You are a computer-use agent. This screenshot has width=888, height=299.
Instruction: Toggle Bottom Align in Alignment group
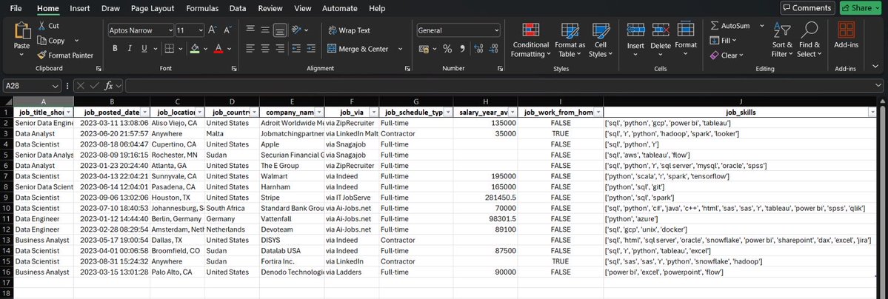coord(278,30)
